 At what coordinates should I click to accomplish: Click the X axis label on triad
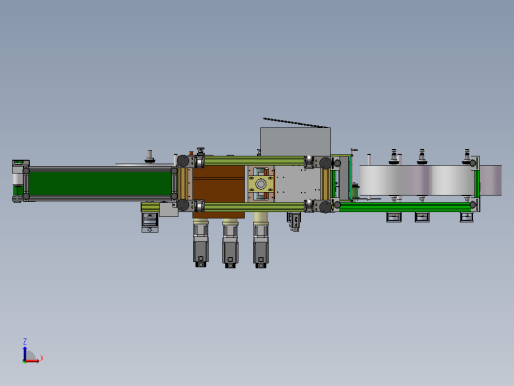pyautogui.click(x=42, y=358)
